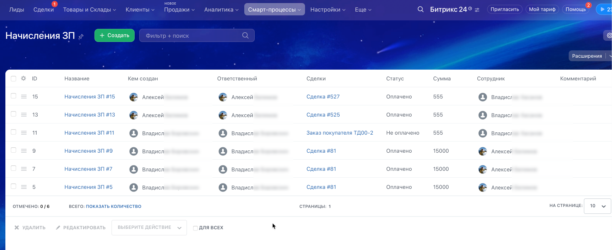Open the Аналитика menu

[221, 10]
